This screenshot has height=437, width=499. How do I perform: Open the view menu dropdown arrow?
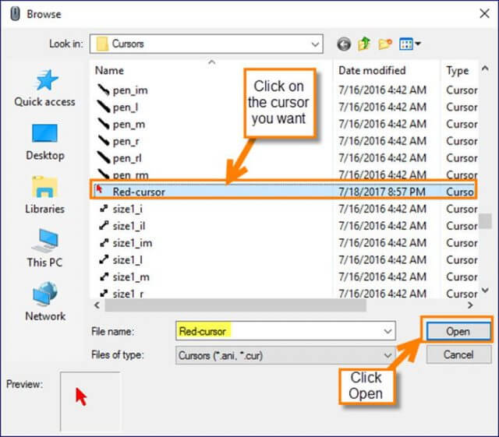[418, 44]
